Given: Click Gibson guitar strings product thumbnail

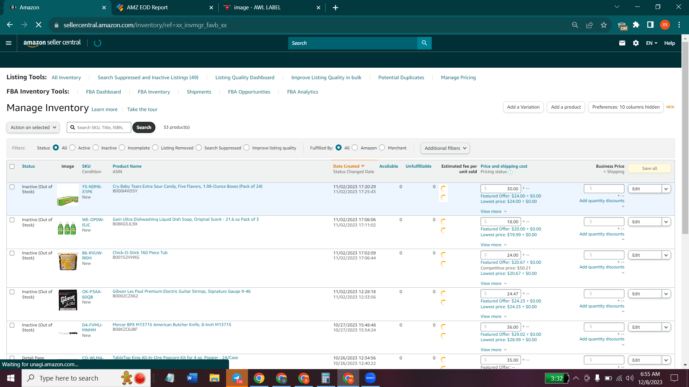Looking at the screenshot, I should tap(68, 300).
